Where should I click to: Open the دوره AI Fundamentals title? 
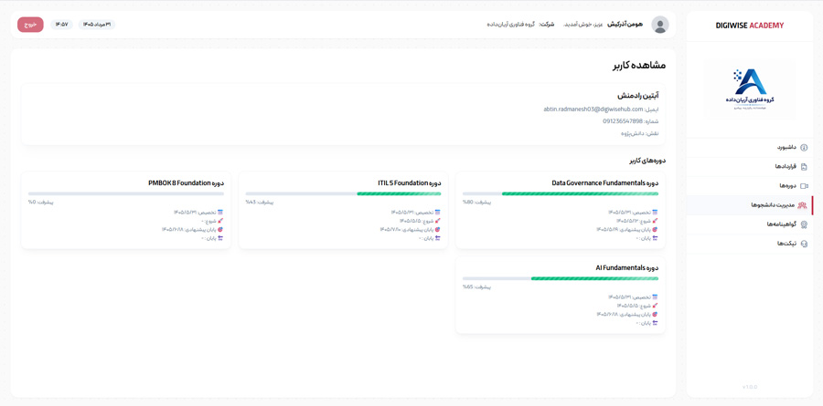(627, 267)
